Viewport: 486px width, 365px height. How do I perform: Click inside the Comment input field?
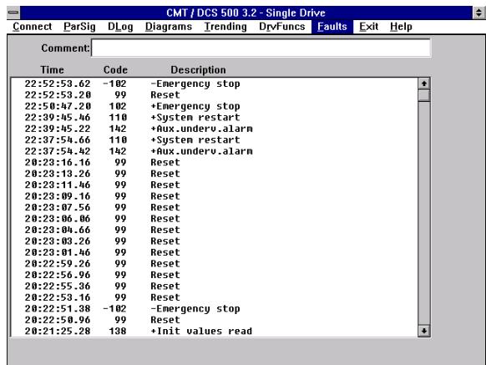pyautogui.click(x=261, y=48)
